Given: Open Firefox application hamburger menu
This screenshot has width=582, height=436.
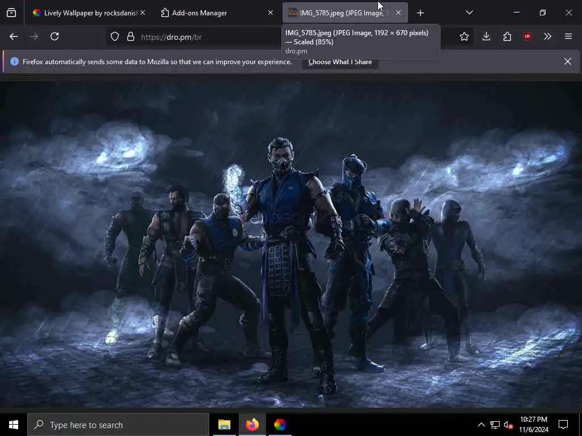Looking at the screenshot, I should click(x=568, y=36).
